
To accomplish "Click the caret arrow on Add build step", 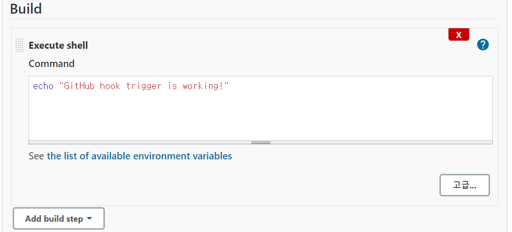I will (x=89, y=218).
